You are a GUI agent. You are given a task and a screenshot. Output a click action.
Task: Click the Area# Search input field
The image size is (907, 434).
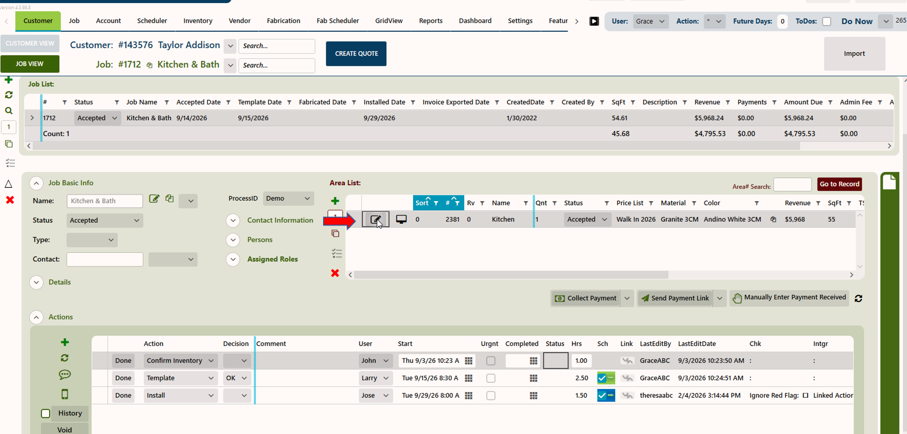[793, 185]
